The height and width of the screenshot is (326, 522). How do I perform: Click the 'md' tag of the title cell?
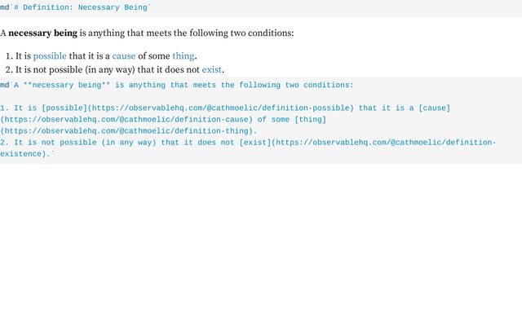(5, 7)
